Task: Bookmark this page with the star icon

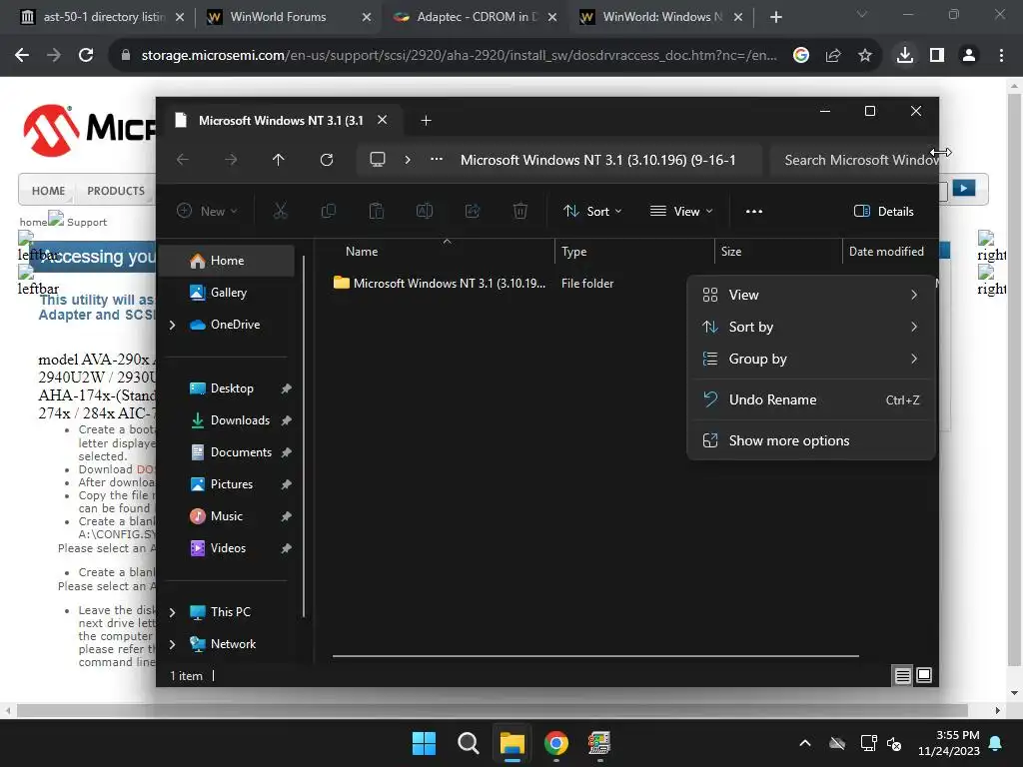Action: [865, 56]
